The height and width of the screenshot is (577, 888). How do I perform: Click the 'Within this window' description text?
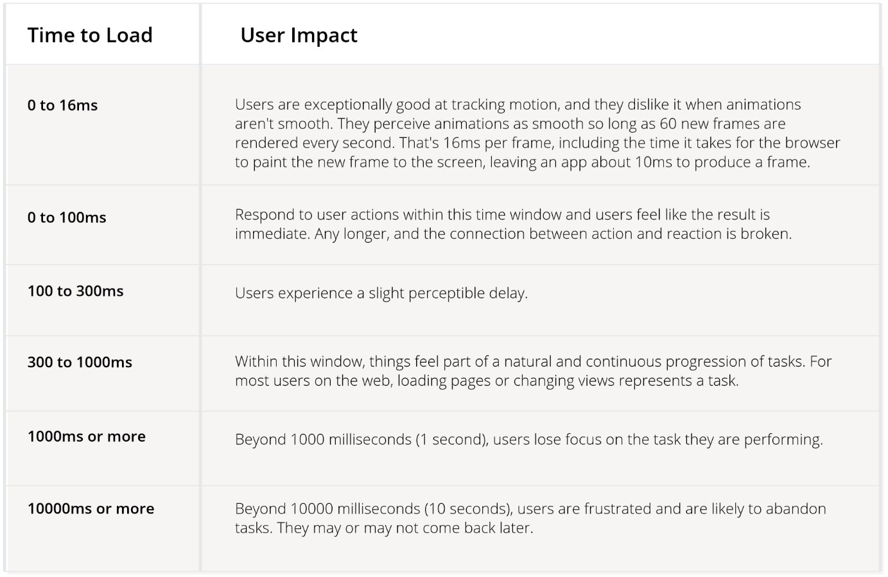(533, 371)
